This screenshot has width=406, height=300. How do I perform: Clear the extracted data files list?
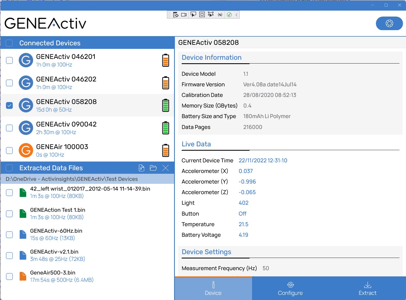166,168
